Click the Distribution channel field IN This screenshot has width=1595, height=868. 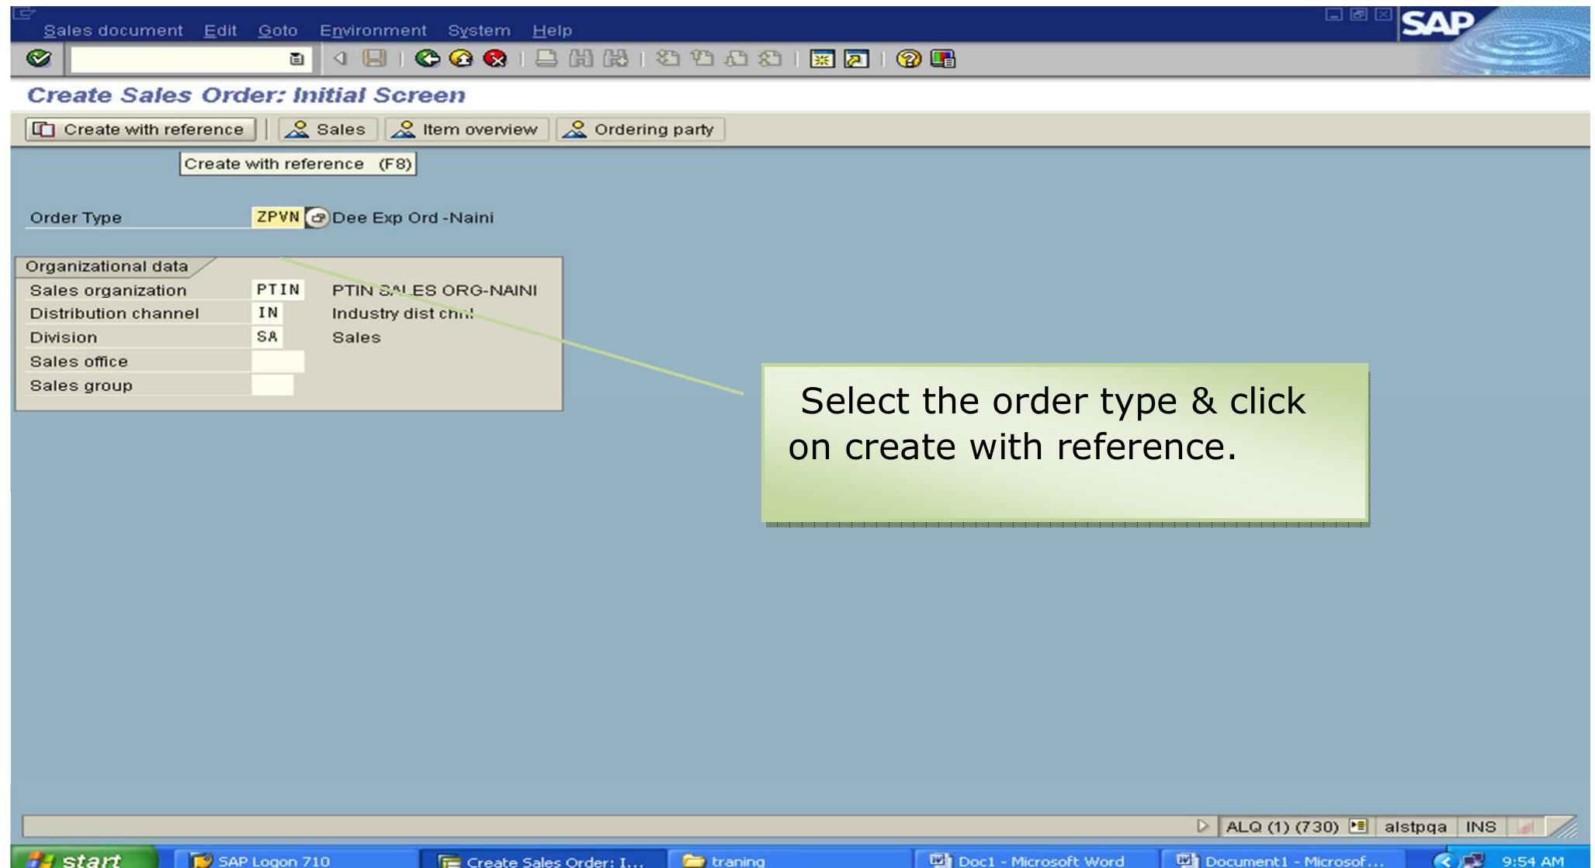[267, 313]
